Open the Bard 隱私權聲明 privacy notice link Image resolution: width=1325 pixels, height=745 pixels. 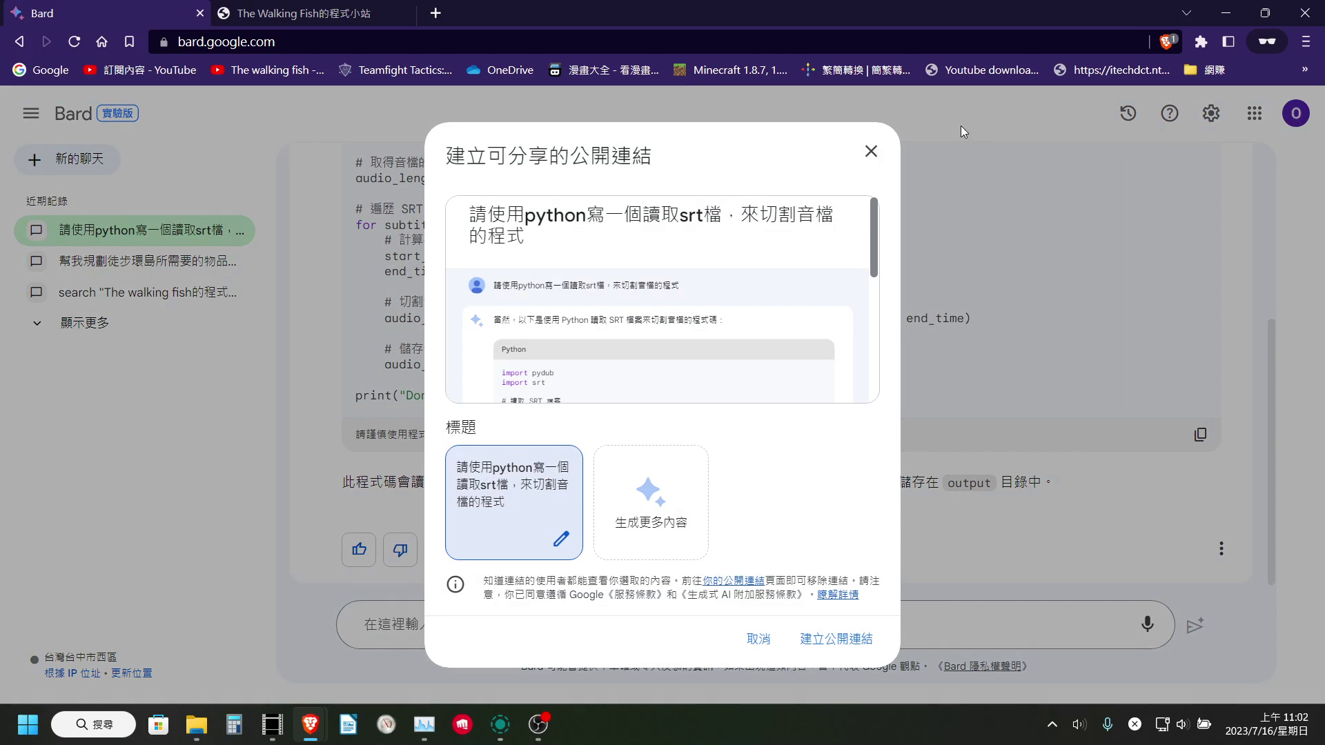[x=982, y=666]
